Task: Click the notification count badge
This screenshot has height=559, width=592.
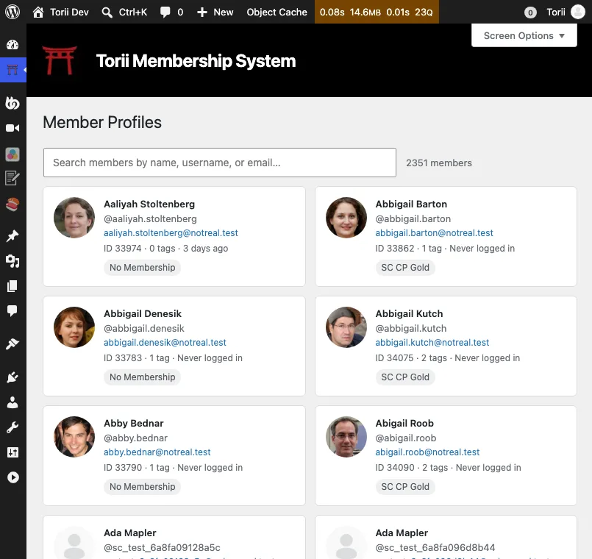Action: pos(530,13)
